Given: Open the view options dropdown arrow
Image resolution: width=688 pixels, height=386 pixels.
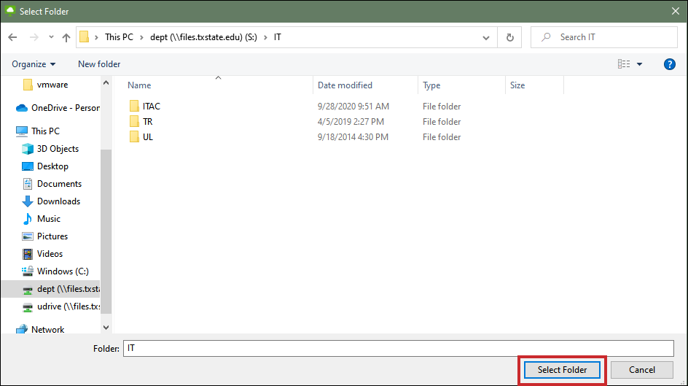Looking at the screenshot, I should (x=640, y=64).
